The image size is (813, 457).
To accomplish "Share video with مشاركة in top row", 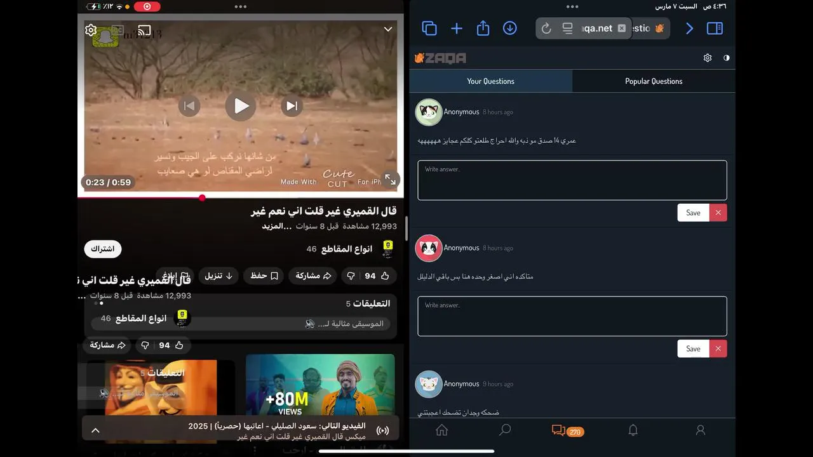I will [x=314, y=276].
